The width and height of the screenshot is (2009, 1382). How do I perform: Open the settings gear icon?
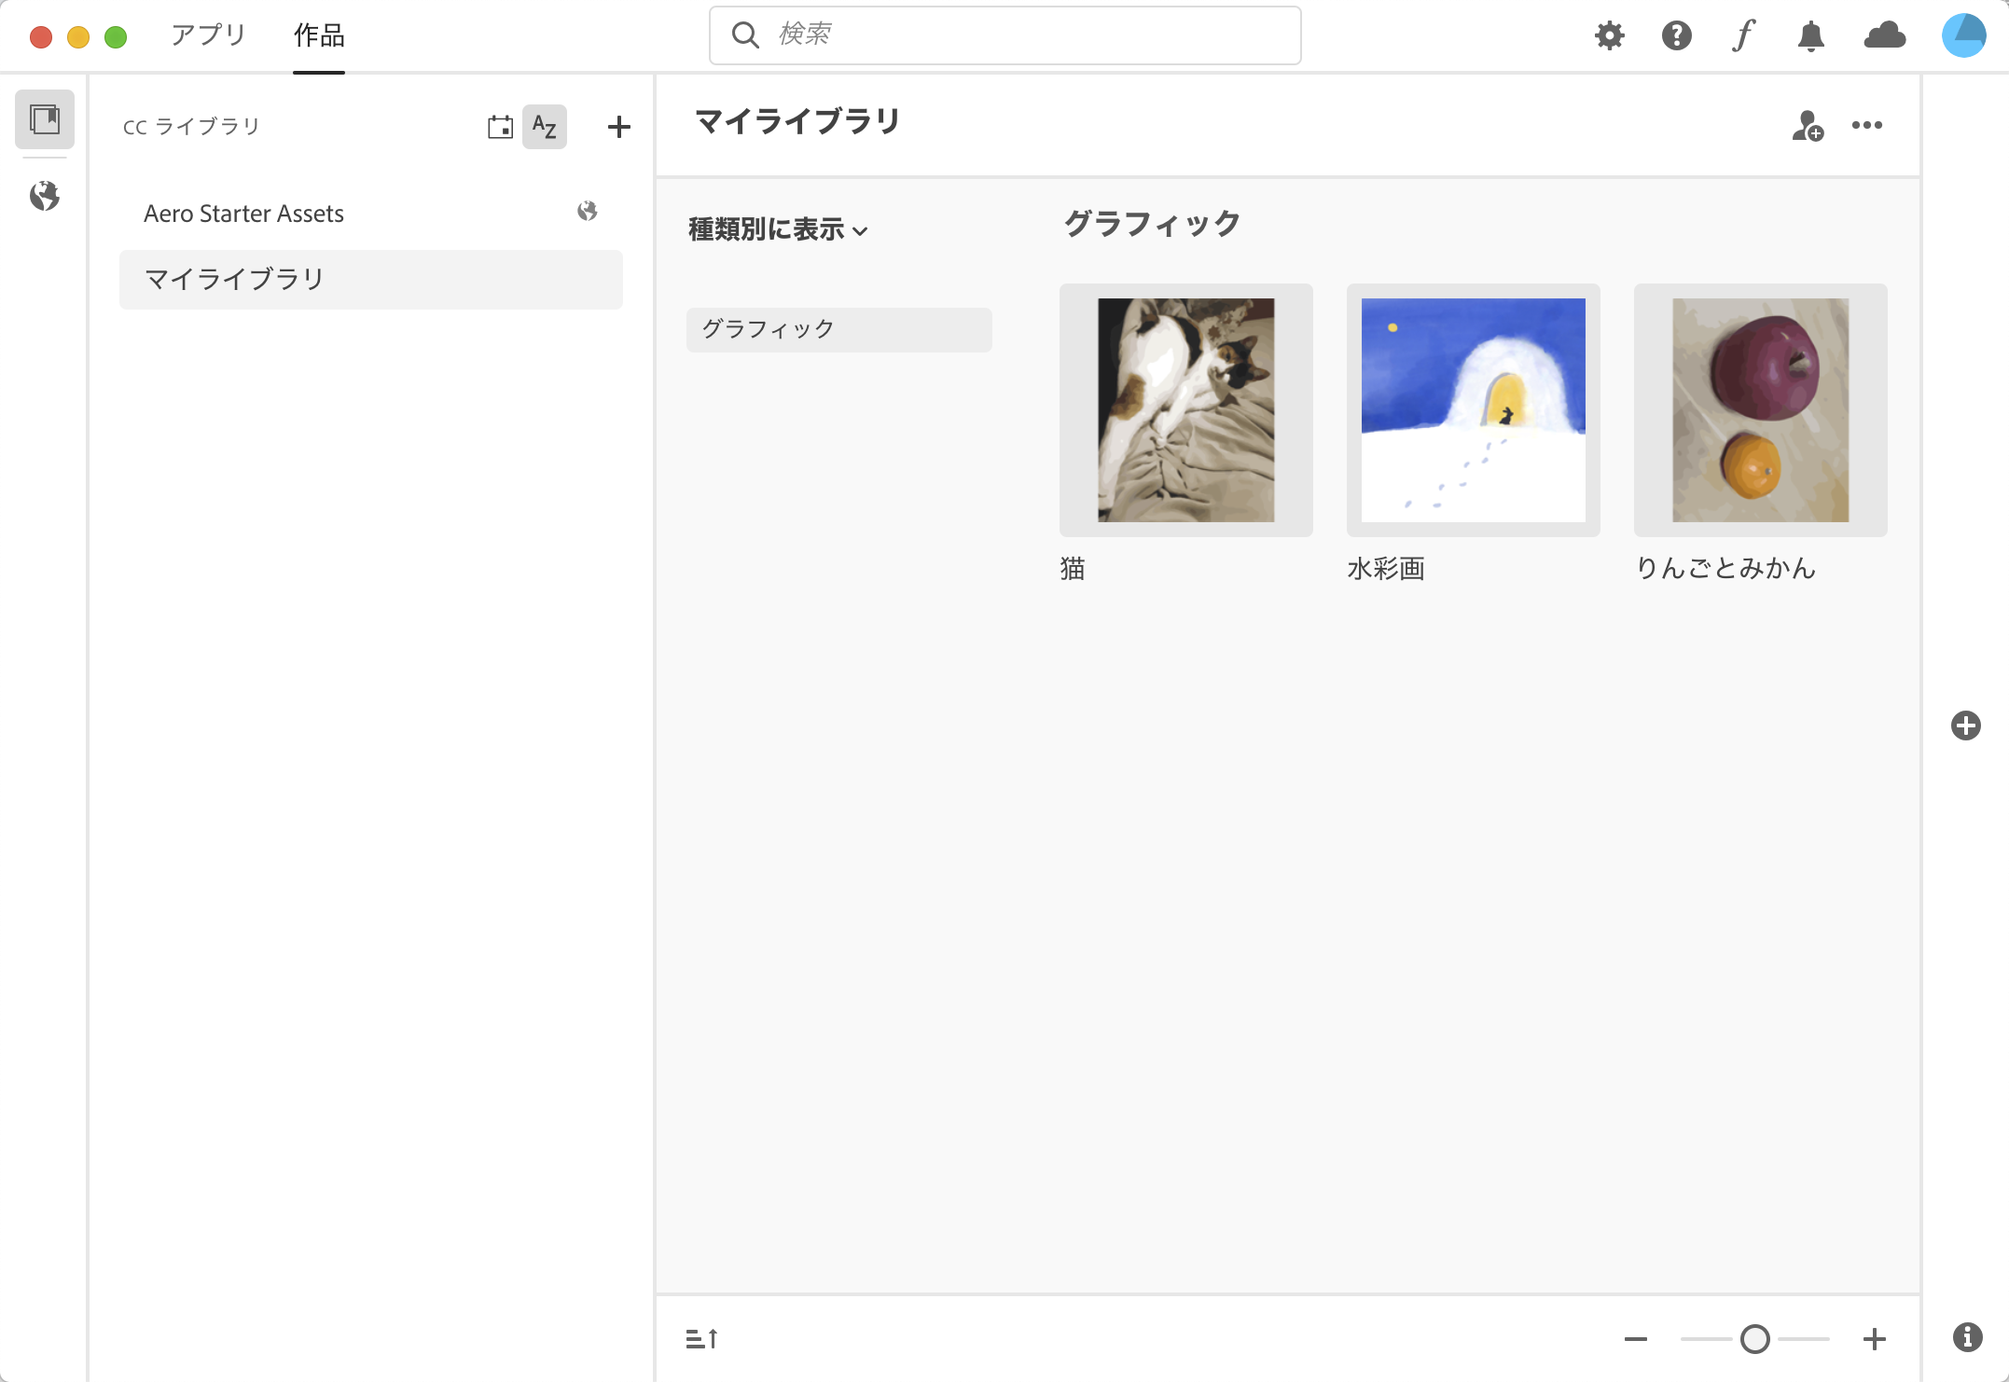point(1609,36)
